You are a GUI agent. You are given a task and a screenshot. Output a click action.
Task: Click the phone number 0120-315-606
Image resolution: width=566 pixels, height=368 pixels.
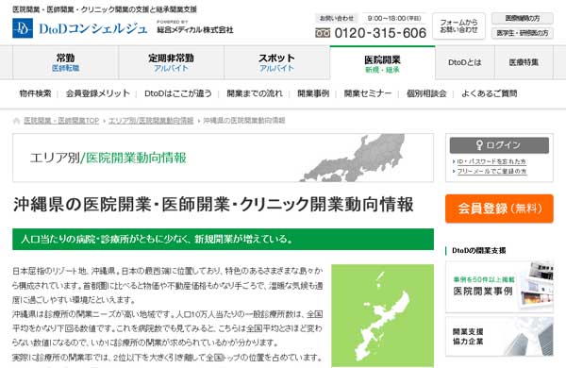pos(380,33)
